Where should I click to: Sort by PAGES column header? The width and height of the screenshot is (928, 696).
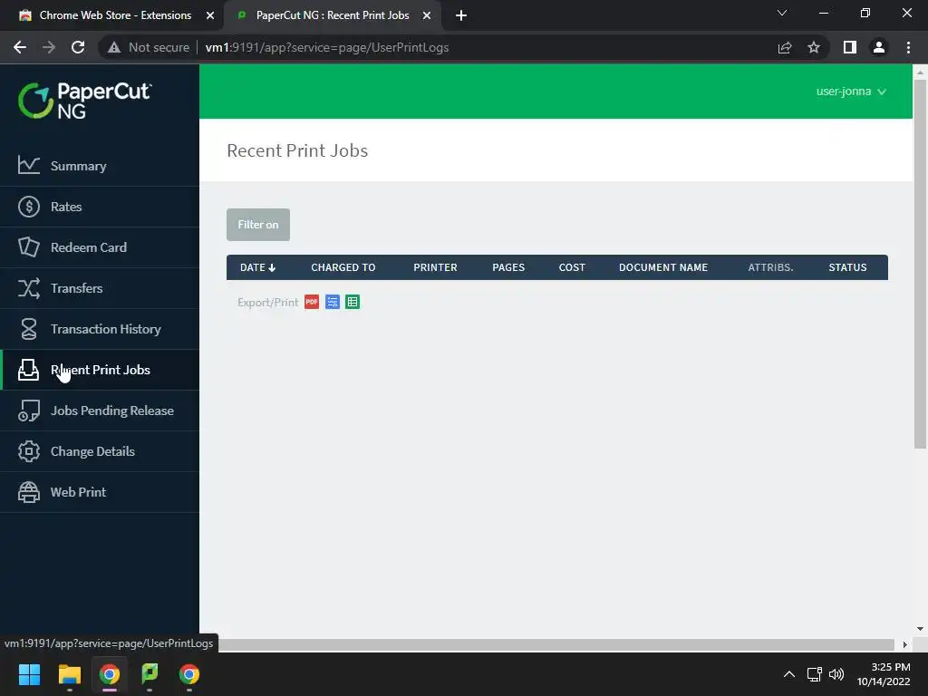click(x=508, y=267)
